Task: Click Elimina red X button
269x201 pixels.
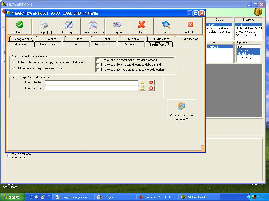Action: 142,26
